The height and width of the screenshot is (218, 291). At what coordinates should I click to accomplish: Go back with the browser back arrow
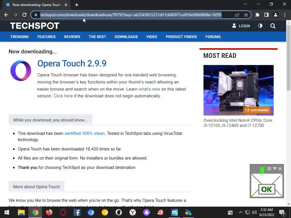(x=6, y=15)
